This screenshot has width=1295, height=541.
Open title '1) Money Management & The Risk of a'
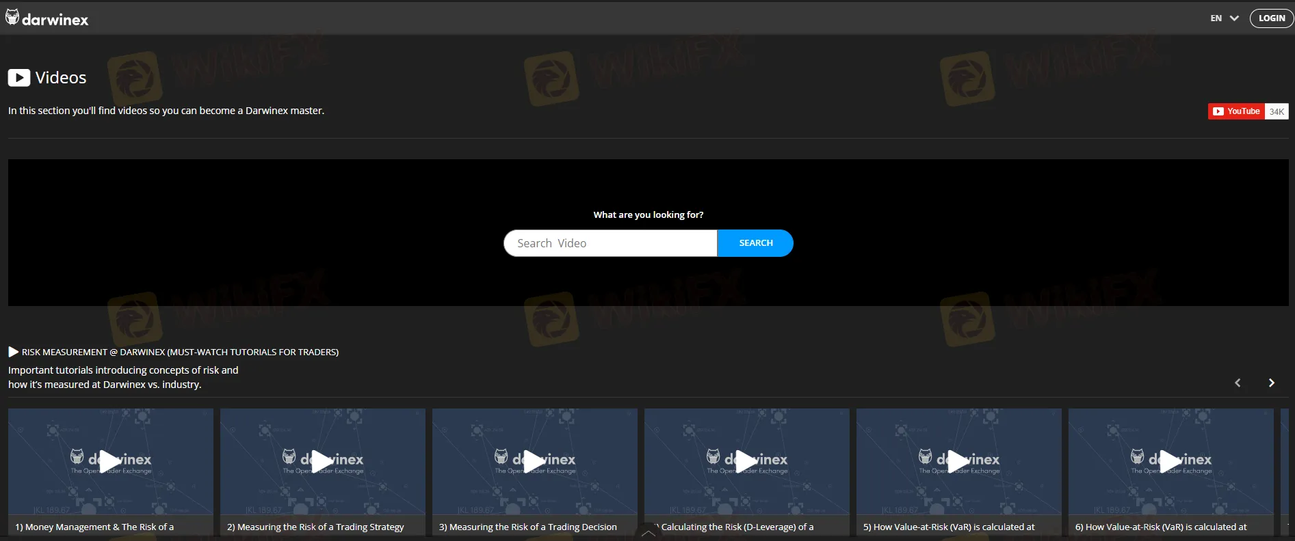coord(94,527)
